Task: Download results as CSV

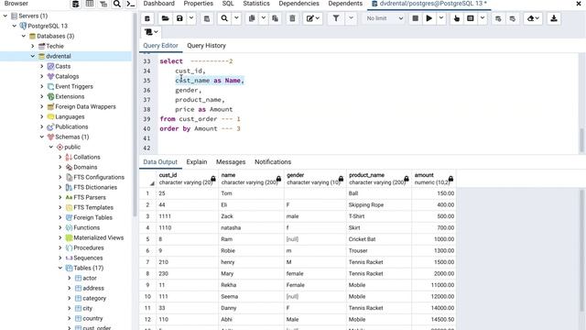Action: point(554,18)
